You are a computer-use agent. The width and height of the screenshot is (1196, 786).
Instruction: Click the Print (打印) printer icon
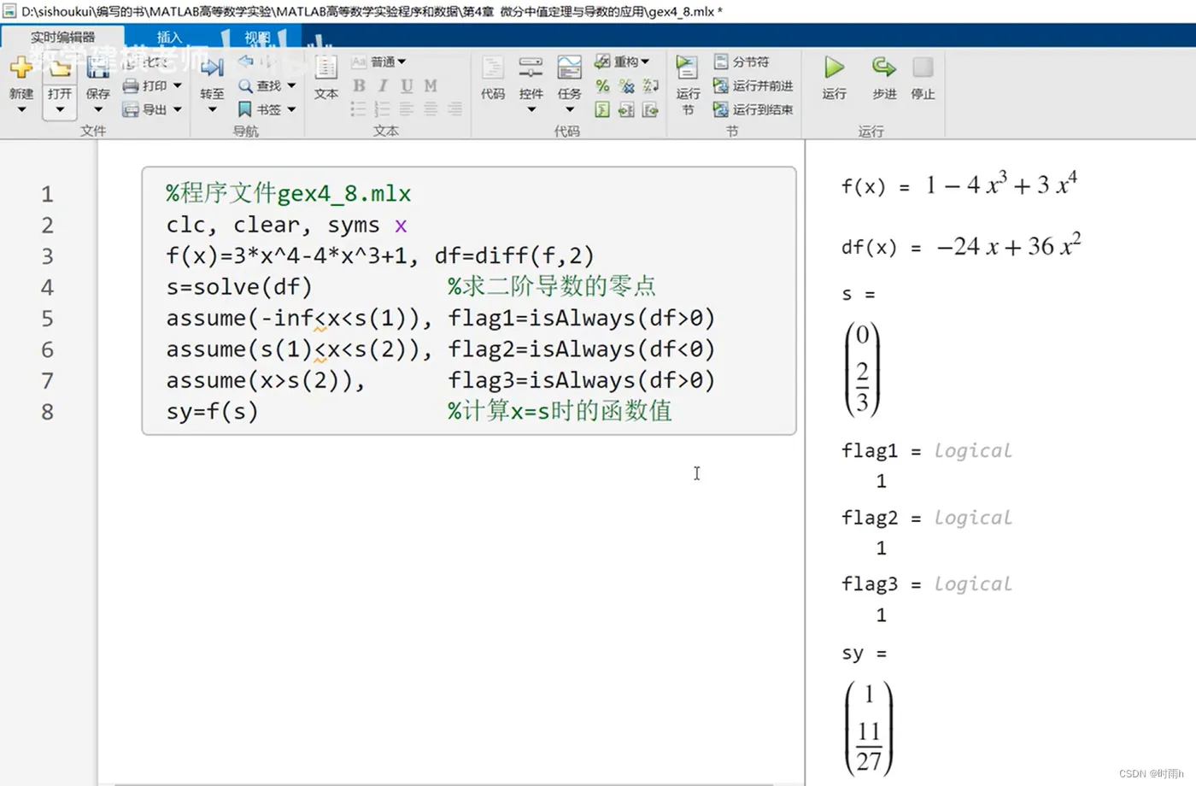click(x=131, y=86)
